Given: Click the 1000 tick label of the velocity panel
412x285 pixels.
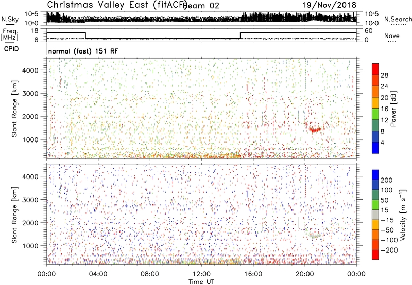Looking at the screenshot, I should [x=30, y=246].
